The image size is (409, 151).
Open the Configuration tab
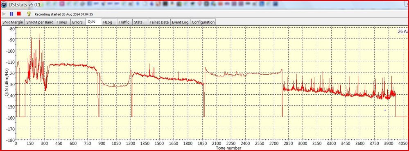[203, 22]
